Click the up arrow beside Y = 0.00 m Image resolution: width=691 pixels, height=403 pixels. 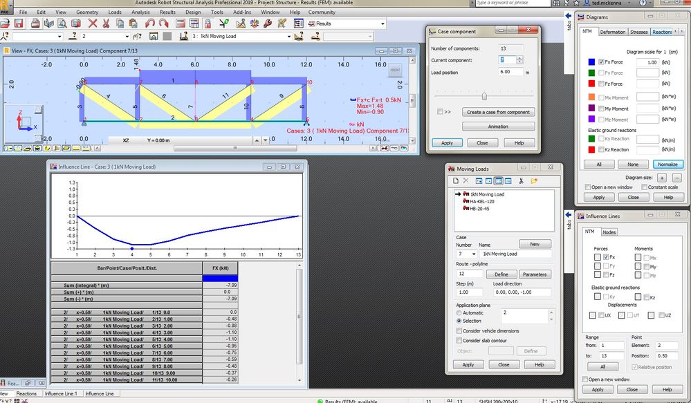pos(257,140)
